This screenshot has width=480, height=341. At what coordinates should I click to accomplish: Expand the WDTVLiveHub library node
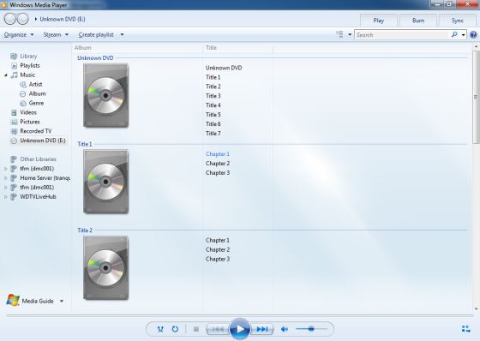(x=5, y=197)
